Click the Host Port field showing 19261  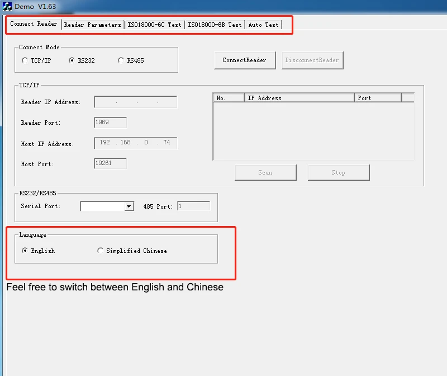click(110, 163)
